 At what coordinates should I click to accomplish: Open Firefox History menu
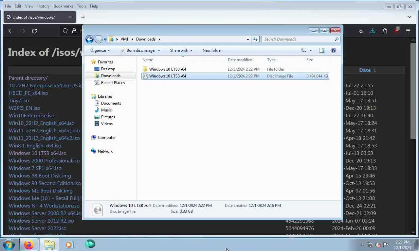(43, 6)
